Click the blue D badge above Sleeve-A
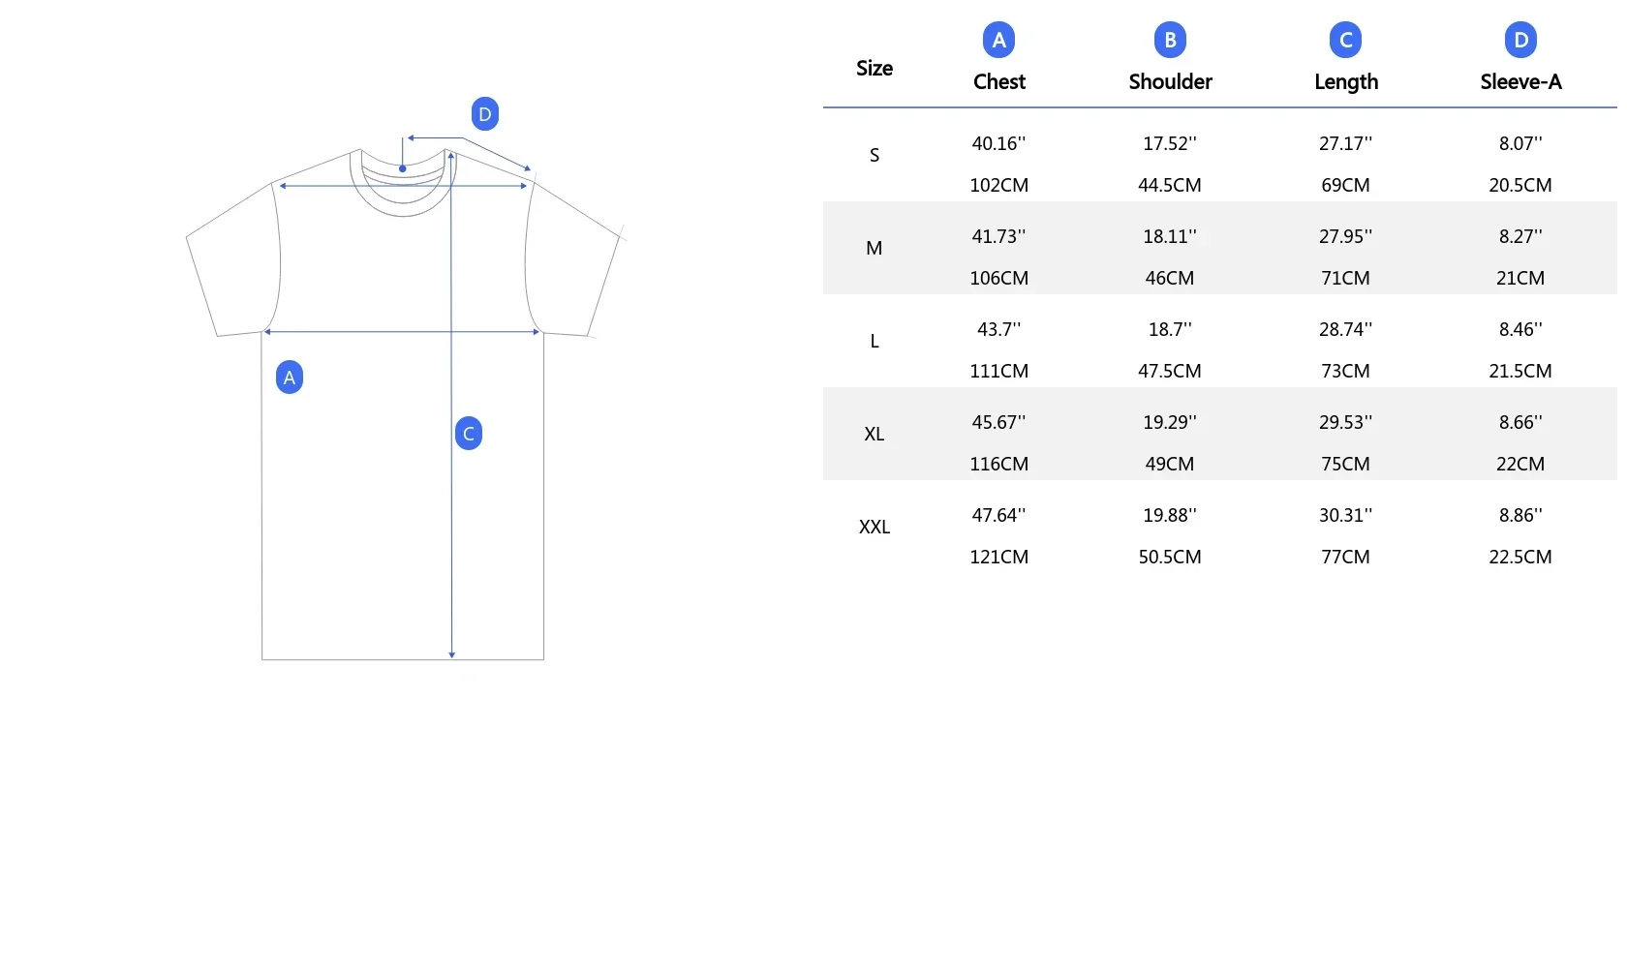The height and width of the screenshot is (968, 1627). 1520,41
